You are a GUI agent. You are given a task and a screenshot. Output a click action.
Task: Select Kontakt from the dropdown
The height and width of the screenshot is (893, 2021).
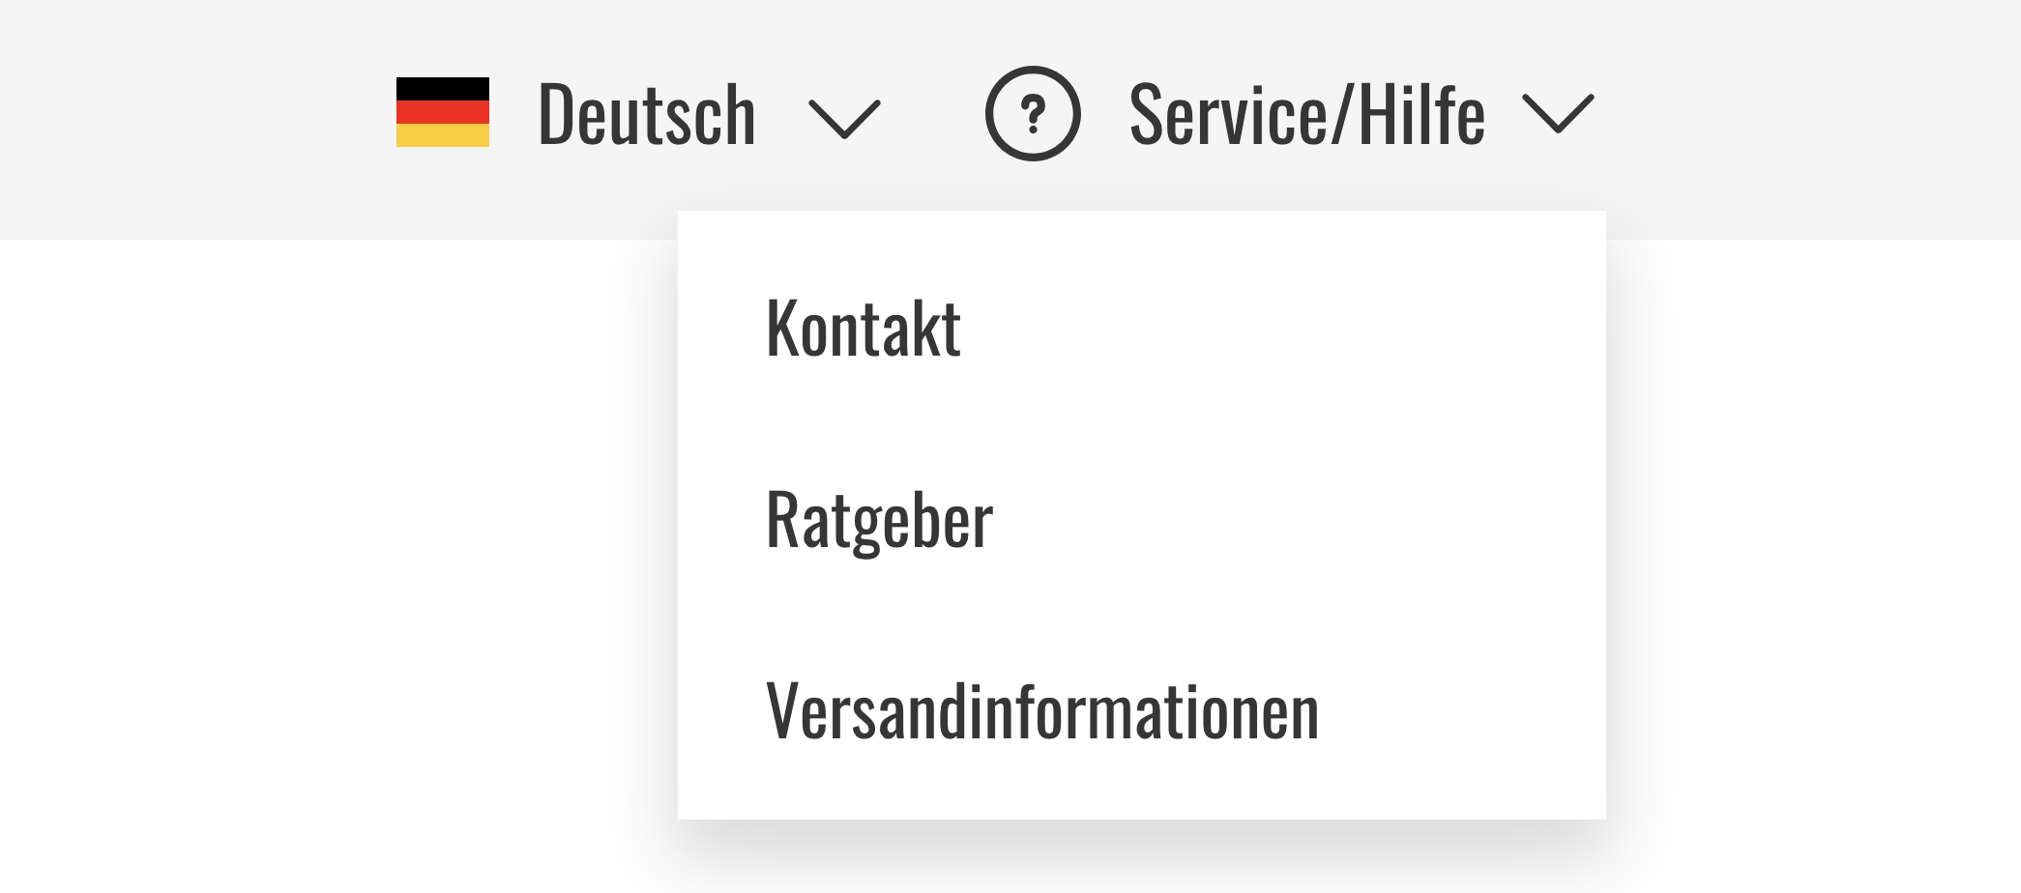tap(864, 329)
